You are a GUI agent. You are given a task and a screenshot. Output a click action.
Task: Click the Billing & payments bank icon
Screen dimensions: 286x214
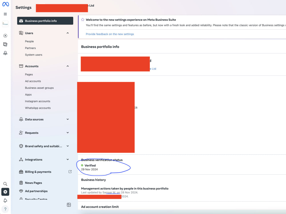tap(21, 172)
